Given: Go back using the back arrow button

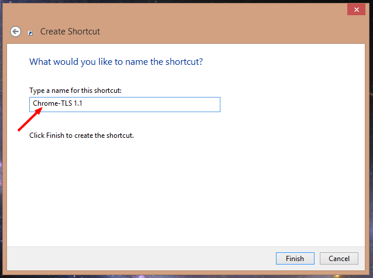Looking at the screenshot, I should pos(16,32).
